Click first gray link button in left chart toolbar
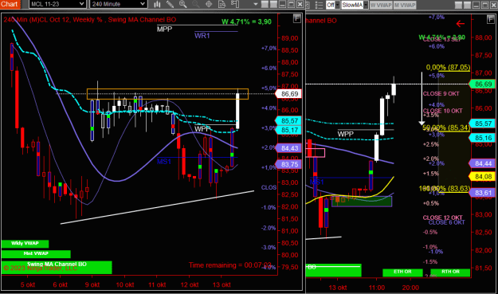Viewport: 498px width, 294px height. (x=265, y=5)
